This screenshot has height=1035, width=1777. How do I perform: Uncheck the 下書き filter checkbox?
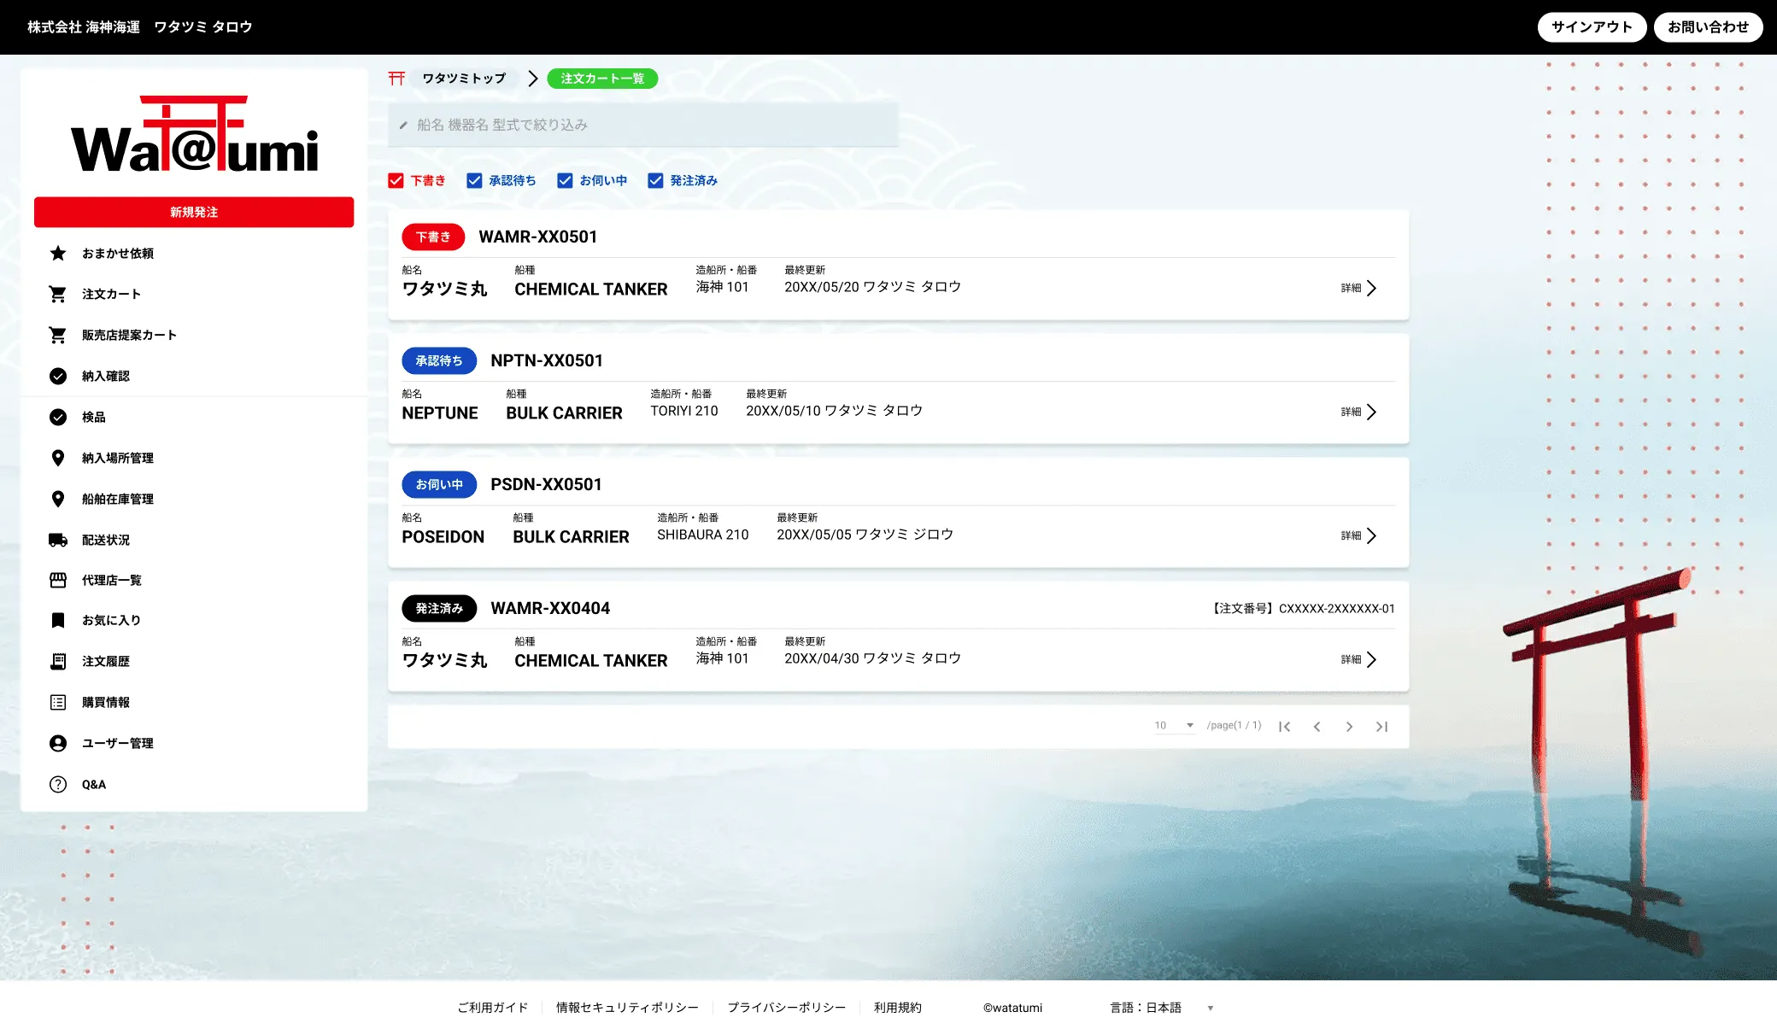[x=396, y=180]
